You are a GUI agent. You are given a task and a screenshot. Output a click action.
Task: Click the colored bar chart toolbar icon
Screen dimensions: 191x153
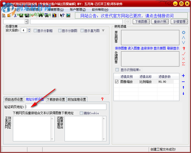54,15
